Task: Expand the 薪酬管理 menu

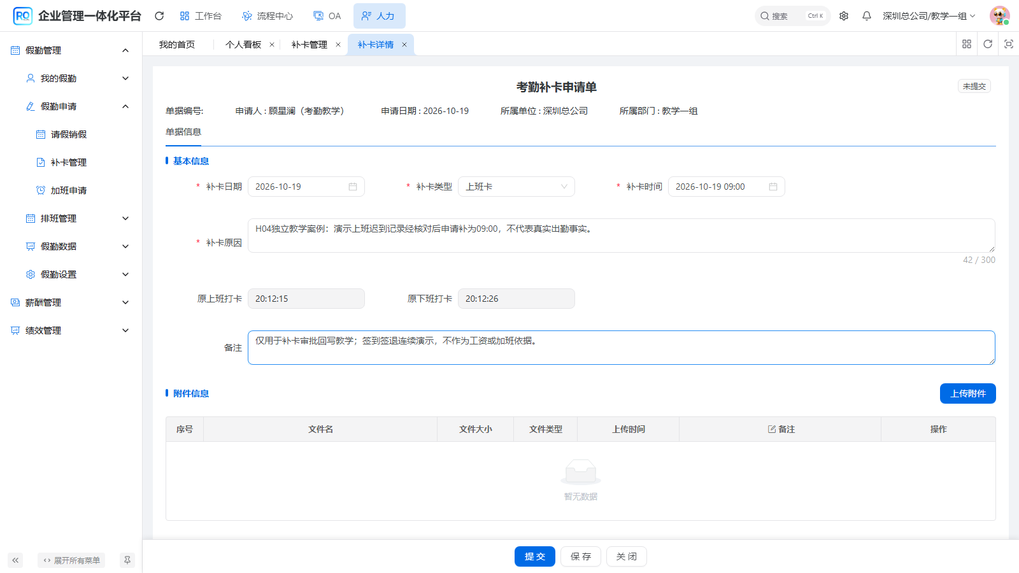Action: (71, 302)
